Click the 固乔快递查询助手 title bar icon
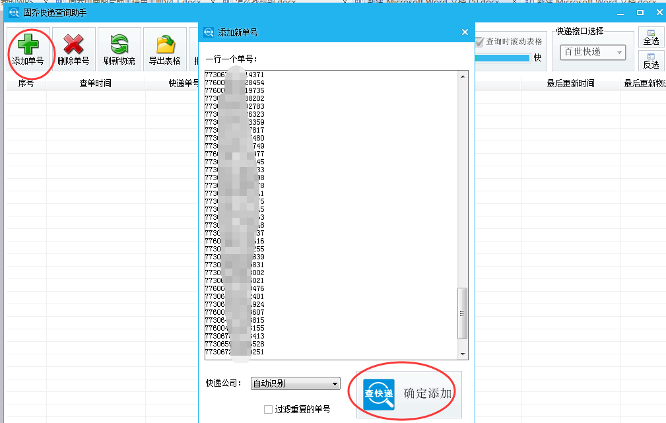The height and width of the screenshot is (423, 666). tap(14, 13)
